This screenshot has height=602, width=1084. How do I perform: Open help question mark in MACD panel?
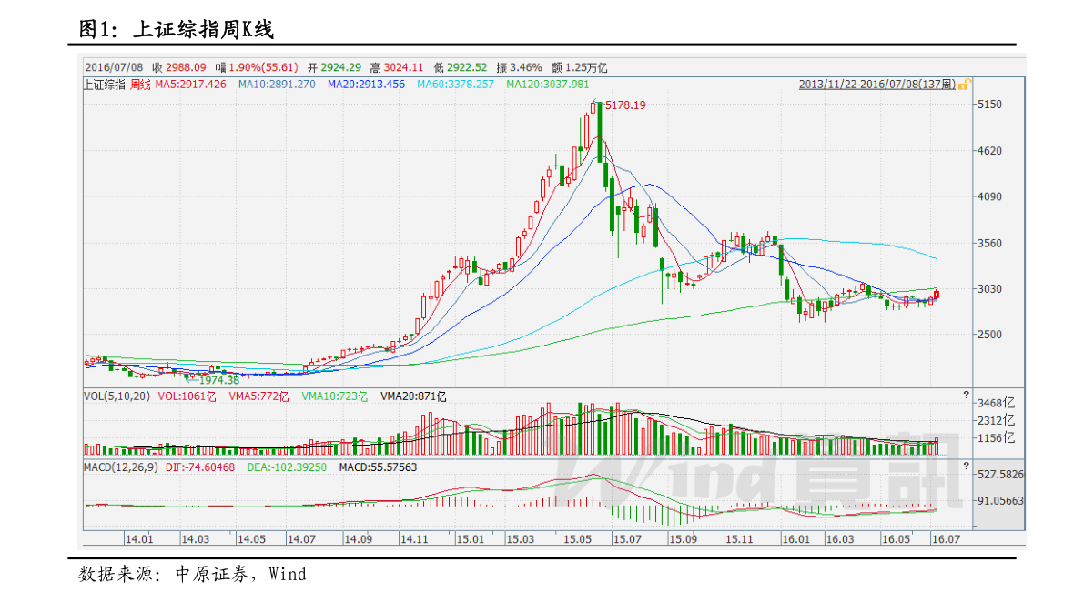tap(966, 465)
